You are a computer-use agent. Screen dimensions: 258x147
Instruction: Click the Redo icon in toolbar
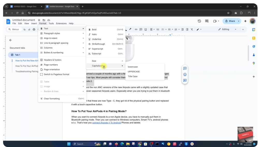pyautogui.click(x=29, y=30)
